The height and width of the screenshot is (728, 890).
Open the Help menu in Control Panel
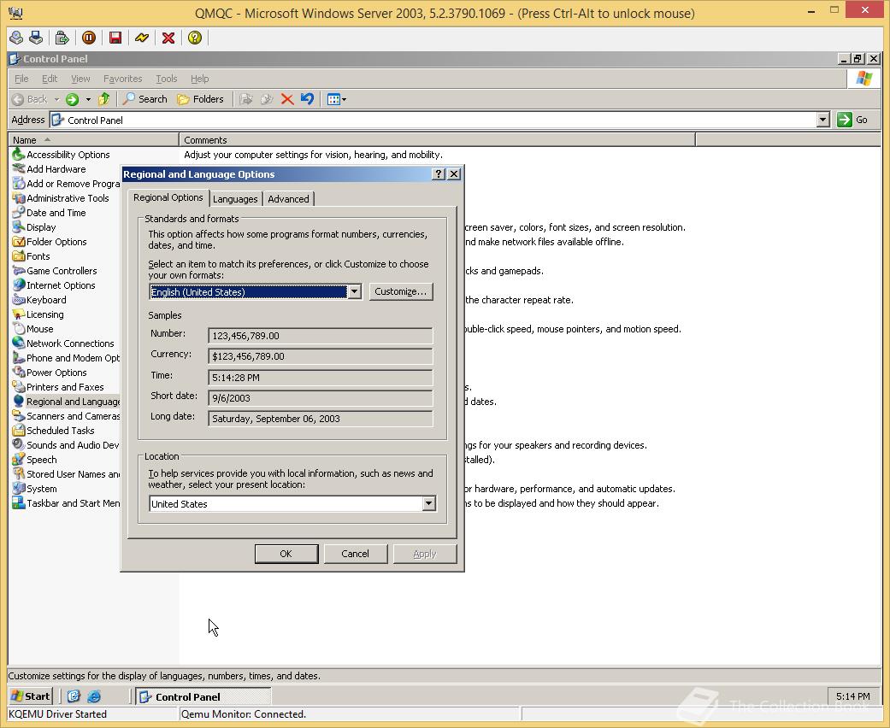point(200,79)
